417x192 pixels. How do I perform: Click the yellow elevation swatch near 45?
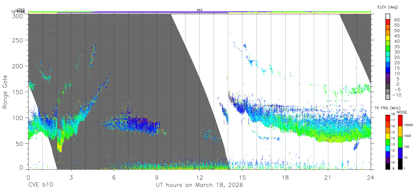tap(388, 38)
